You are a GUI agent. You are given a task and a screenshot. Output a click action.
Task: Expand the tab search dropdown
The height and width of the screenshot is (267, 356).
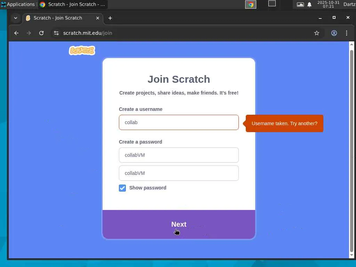15,18
